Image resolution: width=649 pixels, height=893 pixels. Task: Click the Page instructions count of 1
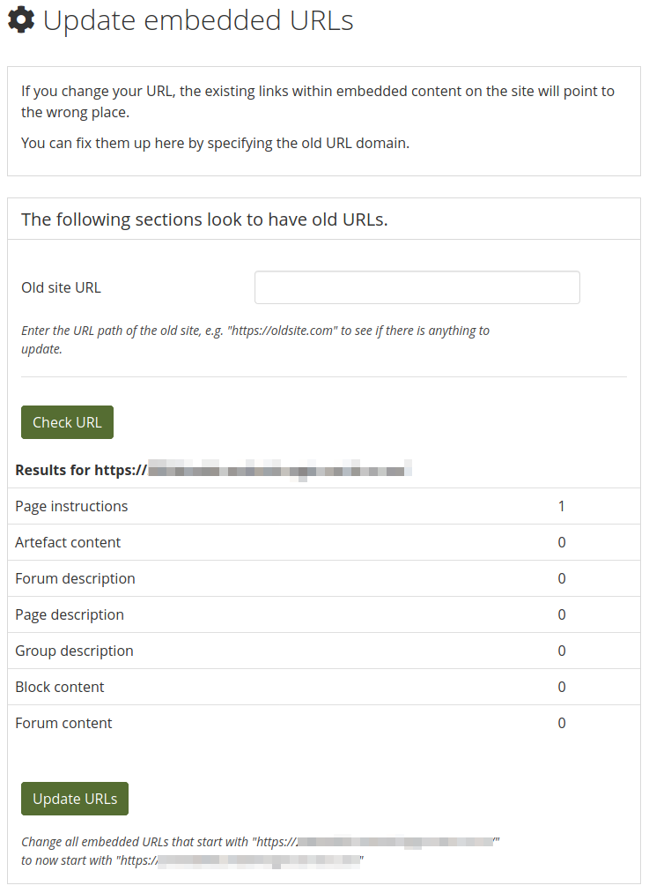pyautogui.click(x=562, y=506)
